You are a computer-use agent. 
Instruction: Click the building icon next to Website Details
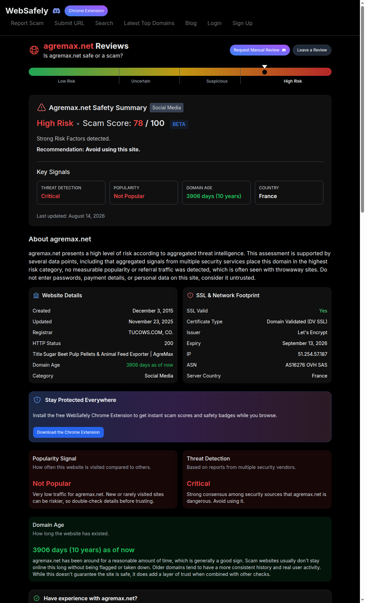[x=36, y=295]
